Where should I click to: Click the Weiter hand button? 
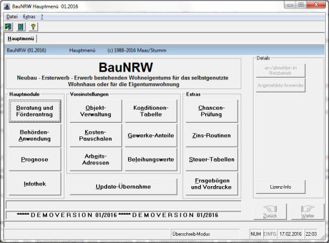pos(308,212)
